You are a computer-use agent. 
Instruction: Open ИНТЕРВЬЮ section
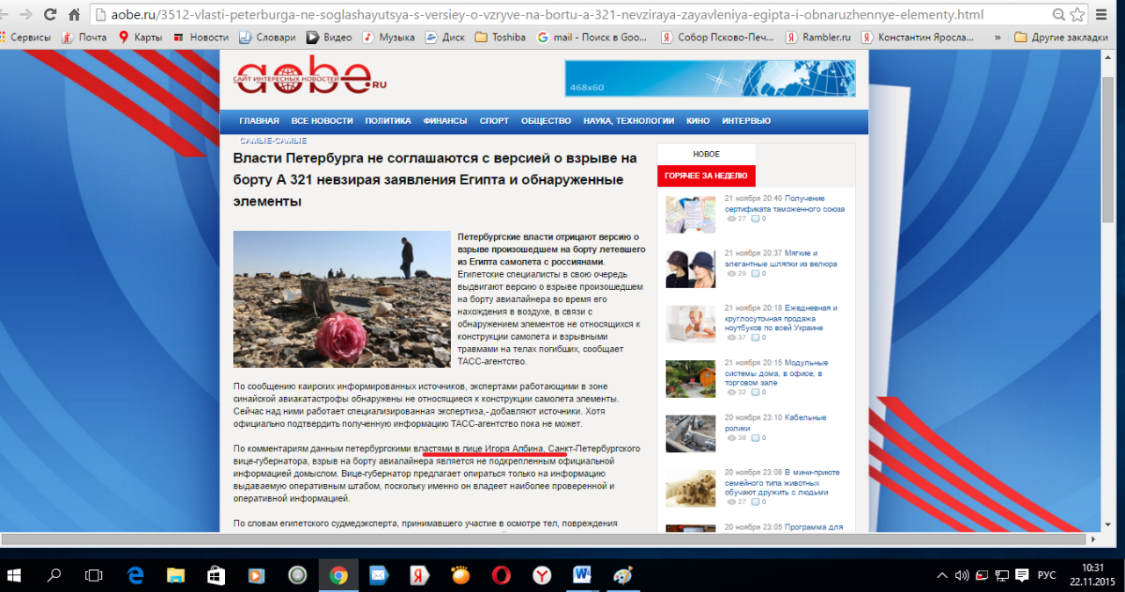[x=746, y=121]
